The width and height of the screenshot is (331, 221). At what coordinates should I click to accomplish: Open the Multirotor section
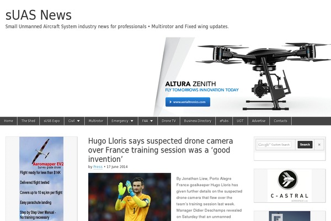coord(96,121)
